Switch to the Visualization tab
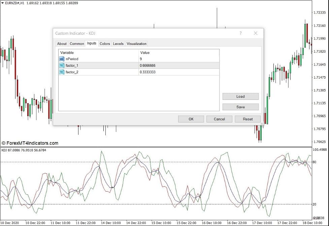329x226 pixels. pos(136,44)
